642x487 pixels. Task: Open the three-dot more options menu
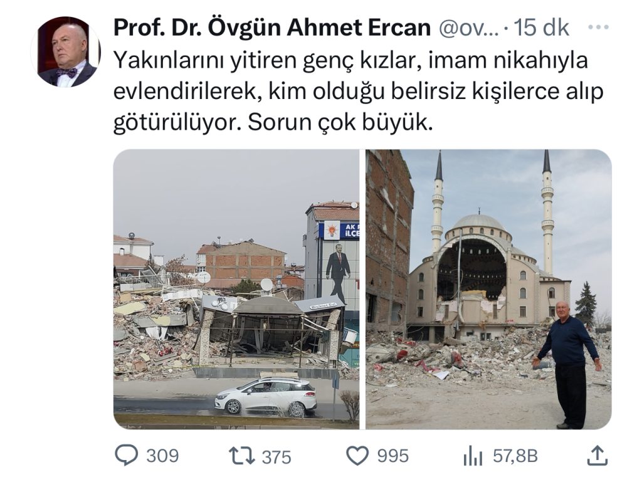[x=598, y=28]
